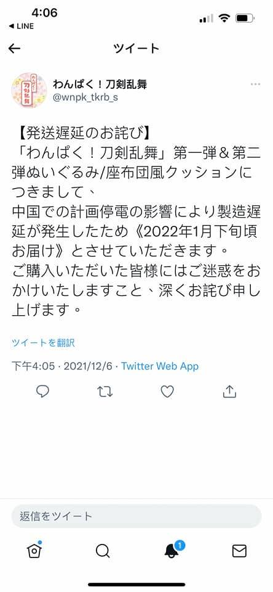273x592 pixels.
Task: Open the Home tab icon
Action: [x=34, y=549]
